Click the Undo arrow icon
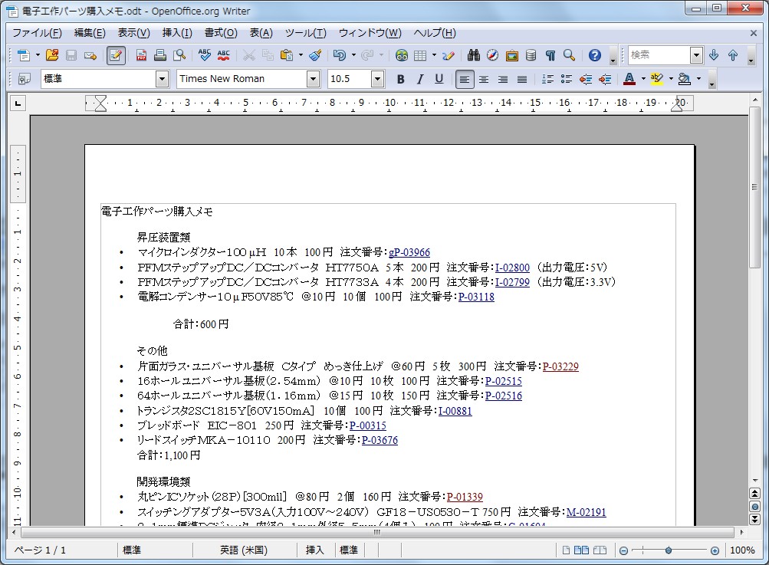Viewport: 769px width, 565px height. pyautogui.click(x=340, y=55)
